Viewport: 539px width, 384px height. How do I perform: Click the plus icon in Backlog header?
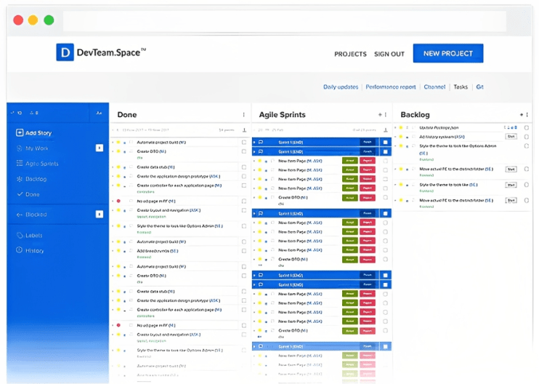[x=521, y=115]
